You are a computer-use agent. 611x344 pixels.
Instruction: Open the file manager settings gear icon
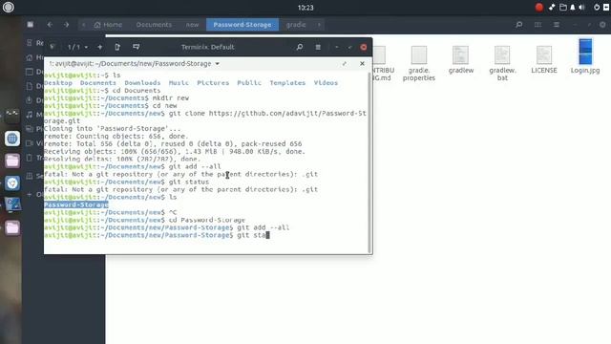click(x=602, y=25)
